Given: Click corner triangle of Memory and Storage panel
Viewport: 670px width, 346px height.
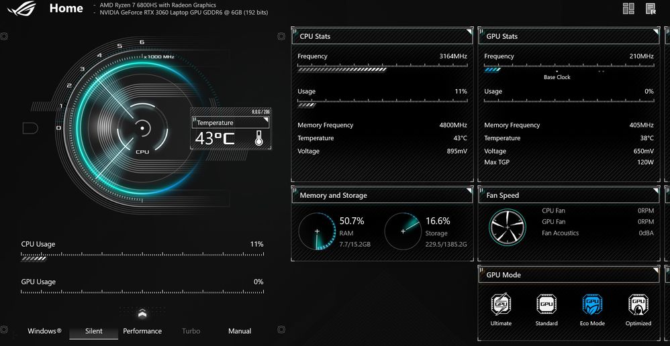Looking at the screenshot, I should (x=469, y=190).
